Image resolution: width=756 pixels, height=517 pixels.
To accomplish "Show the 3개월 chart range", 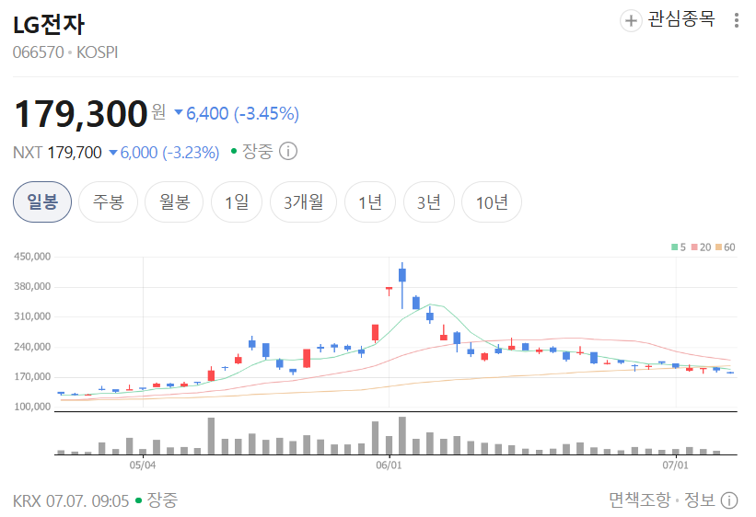I will pyautogui.click(x=303, y=201).
